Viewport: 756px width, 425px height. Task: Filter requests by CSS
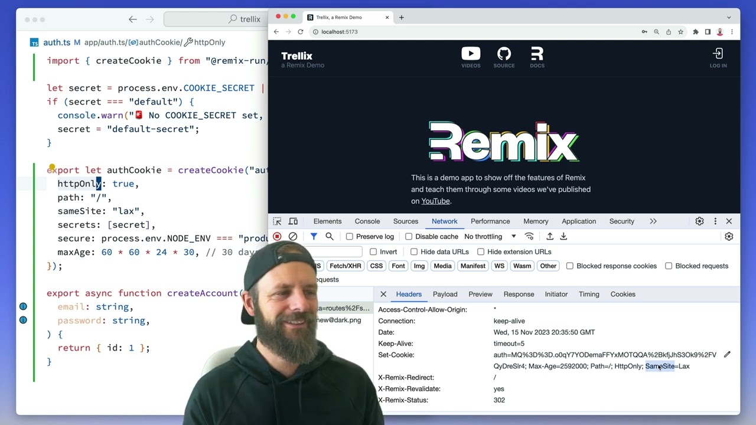click(x=376, y=266)
